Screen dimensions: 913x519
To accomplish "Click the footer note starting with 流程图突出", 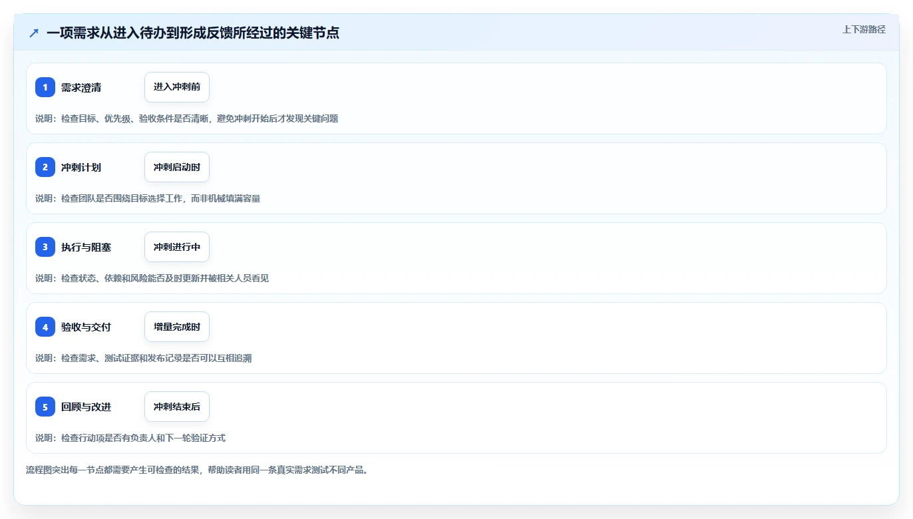I will click(197, 470).
